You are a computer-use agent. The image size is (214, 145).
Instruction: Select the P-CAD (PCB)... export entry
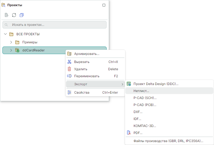click(145, 105)
